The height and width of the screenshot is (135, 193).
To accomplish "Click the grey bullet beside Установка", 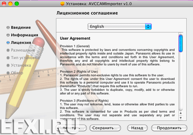I will (x=8, y=65).
